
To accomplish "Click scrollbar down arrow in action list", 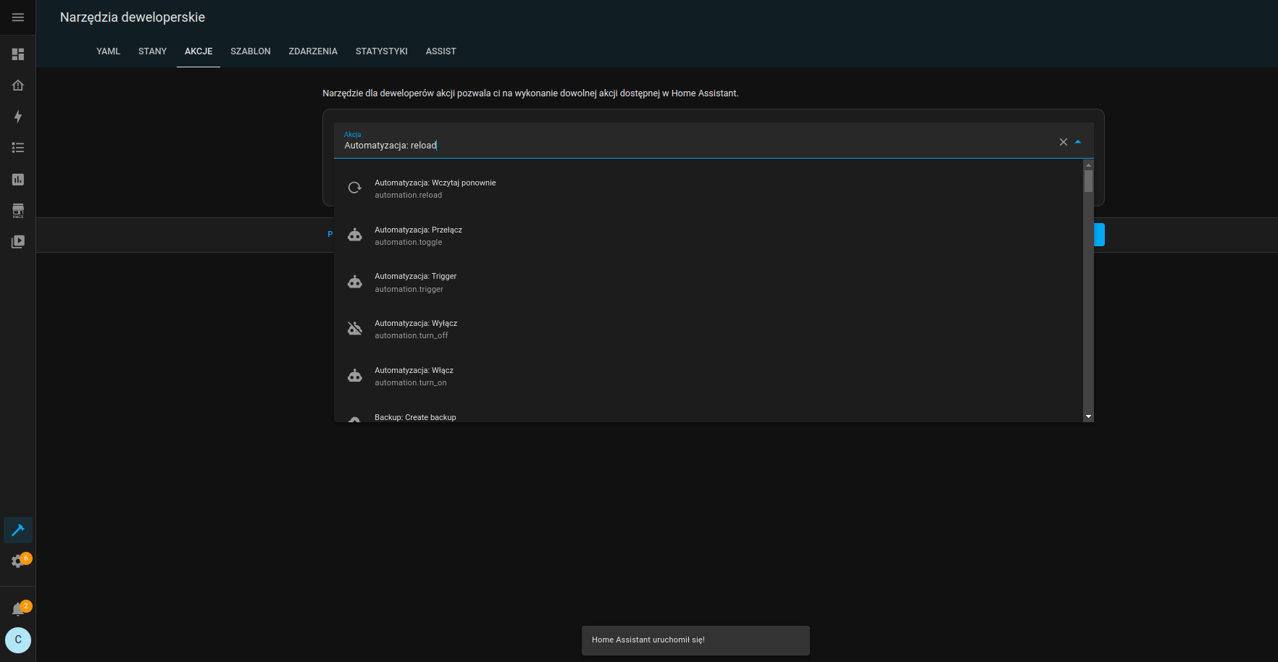I will tap(1088, 417).
